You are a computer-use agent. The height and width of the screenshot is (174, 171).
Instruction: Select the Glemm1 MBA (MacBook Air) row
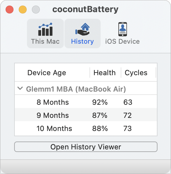coord(86,89)
